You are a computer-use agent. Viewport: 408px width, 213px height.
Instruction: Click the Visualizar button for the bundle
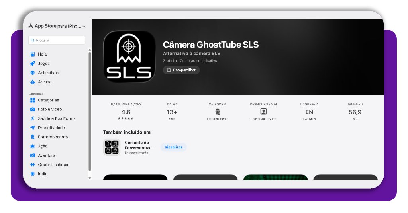pyautogui.click(x=173, y=147)
